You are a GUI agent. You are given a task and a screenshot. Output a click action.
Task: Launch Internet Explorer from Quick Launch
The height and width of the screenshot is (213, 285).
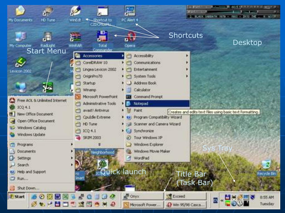point(34,197)
